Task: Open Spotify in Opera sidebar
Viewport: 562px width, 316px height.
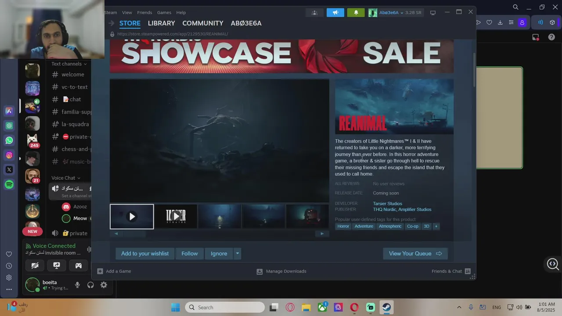Action: [x=9, y=184]
